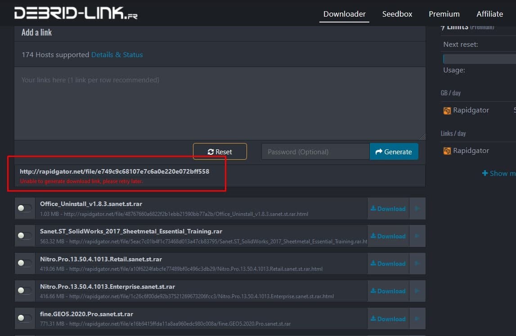Click the play arrow for Office_Uninstall row
516x336 pixels.
[x=417, y=209]
